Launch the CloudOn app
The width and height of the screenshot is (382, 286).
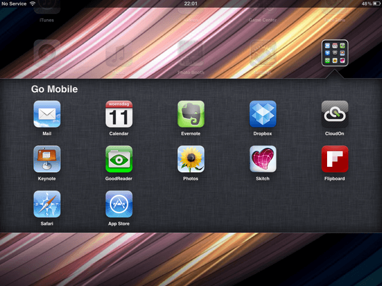[x=335, y=114]
